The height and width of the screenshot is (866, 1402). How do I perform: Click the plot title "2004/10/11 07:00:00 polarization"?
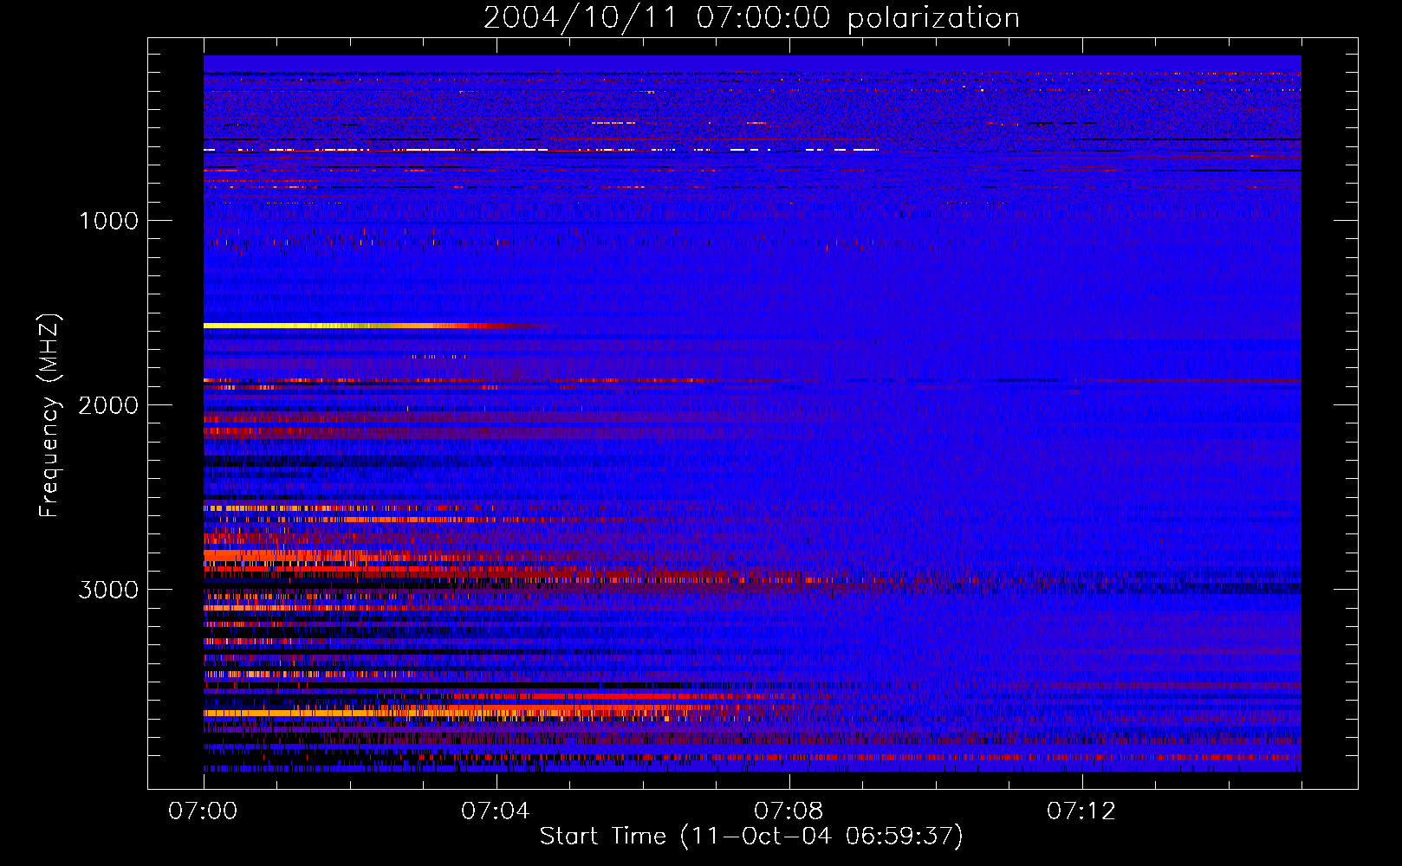click(x=751, y=18)
